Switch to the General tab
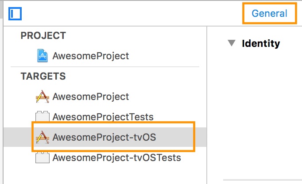The height and width of the screenshot is (184, 302). pos(269,13)
